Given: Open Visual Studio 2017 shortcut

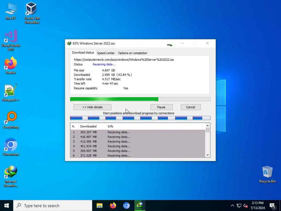Looking at the screenshot, I should 11,40.
